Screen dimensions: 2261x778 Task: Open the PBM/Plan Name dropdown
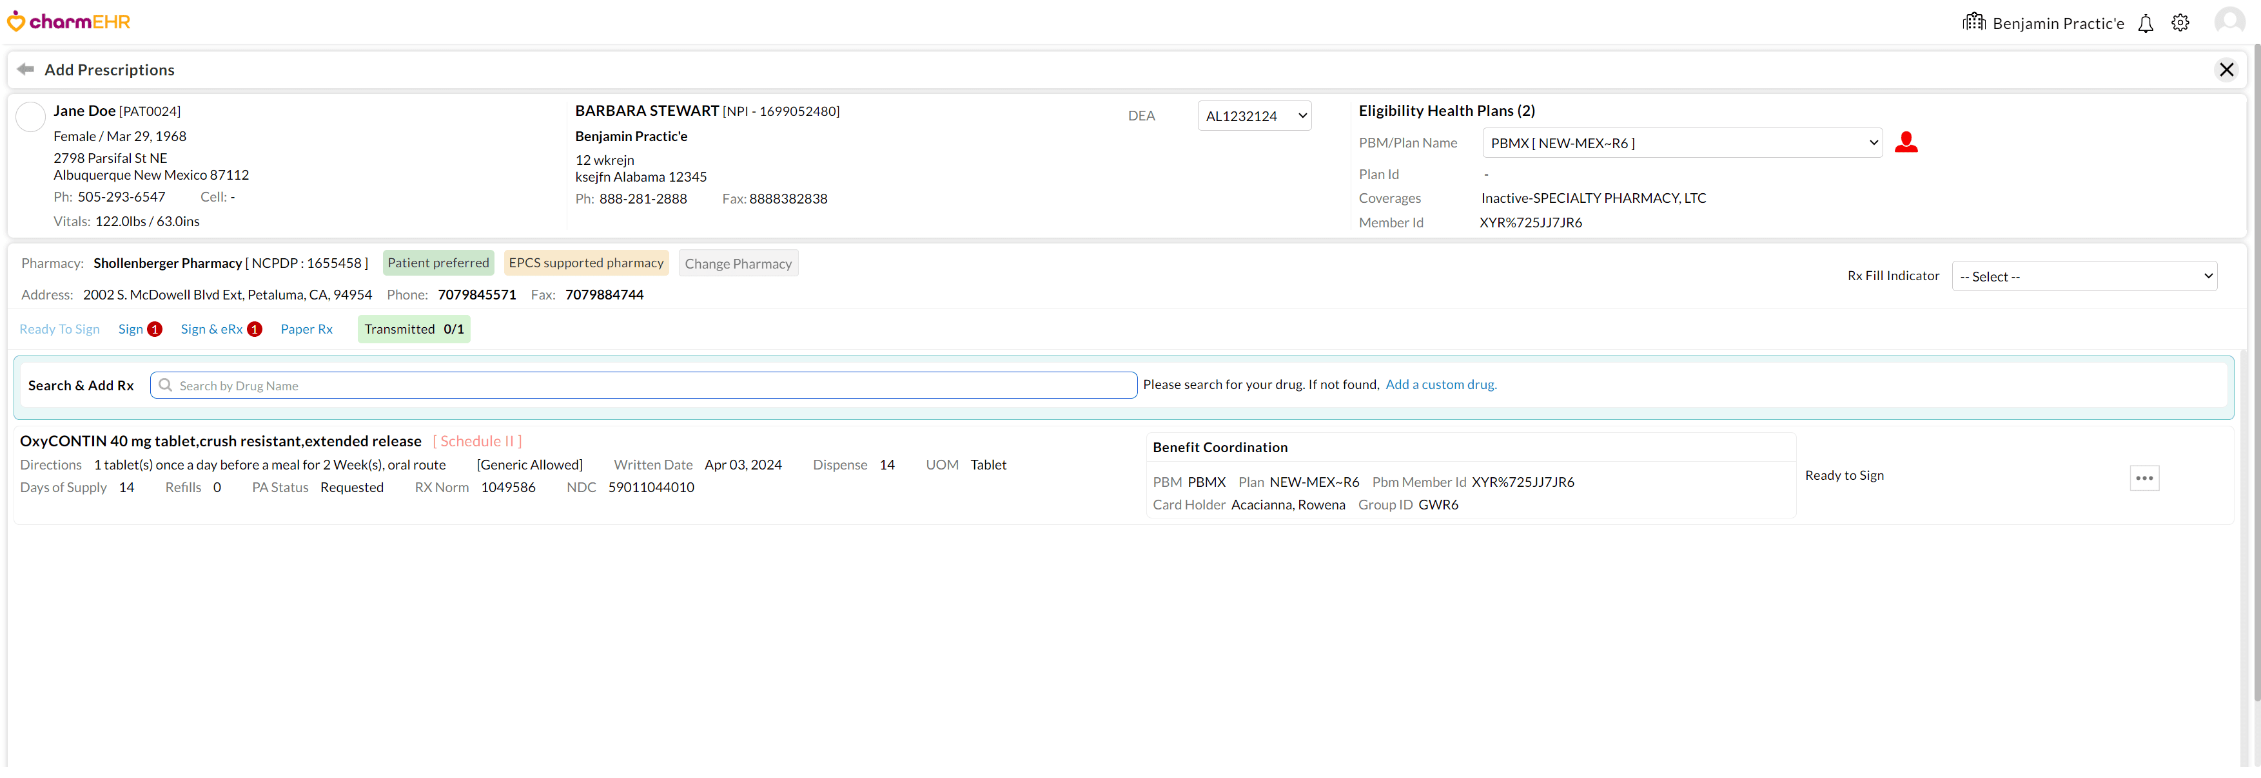[1681, 143]
